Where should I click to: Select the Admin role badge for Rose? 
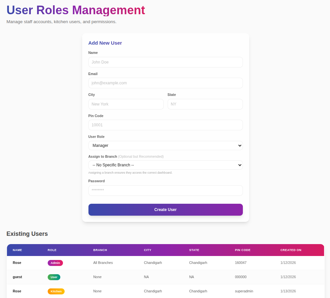point(55,263)
